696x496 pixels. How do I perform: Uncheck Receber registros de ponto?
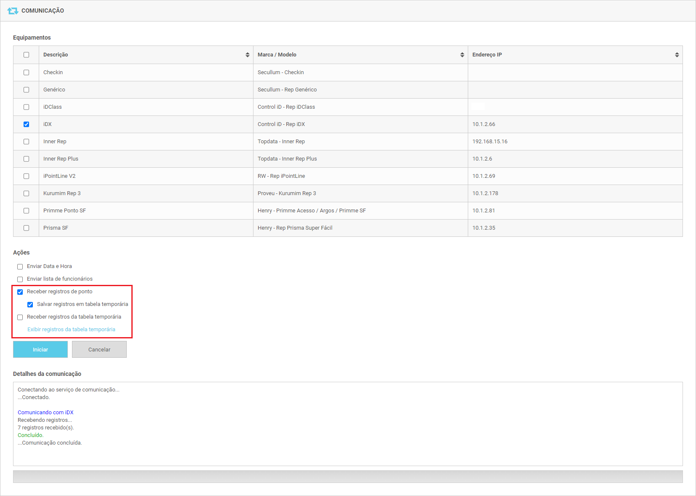[20, 292]
